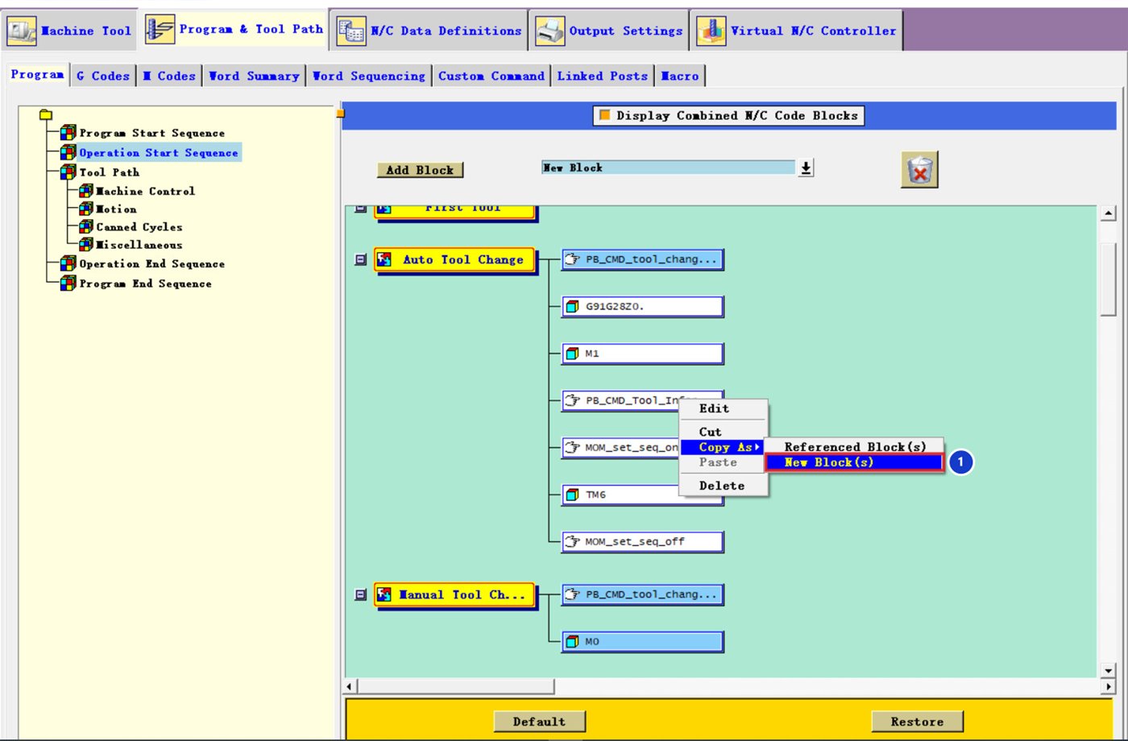Go to the Output Settings tab
Image resolution: width=1128 pixels, height=741 pixels.
point(609,31)
